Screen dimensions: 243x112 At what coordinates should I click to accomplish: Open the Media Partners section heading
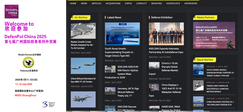(205, 17)
